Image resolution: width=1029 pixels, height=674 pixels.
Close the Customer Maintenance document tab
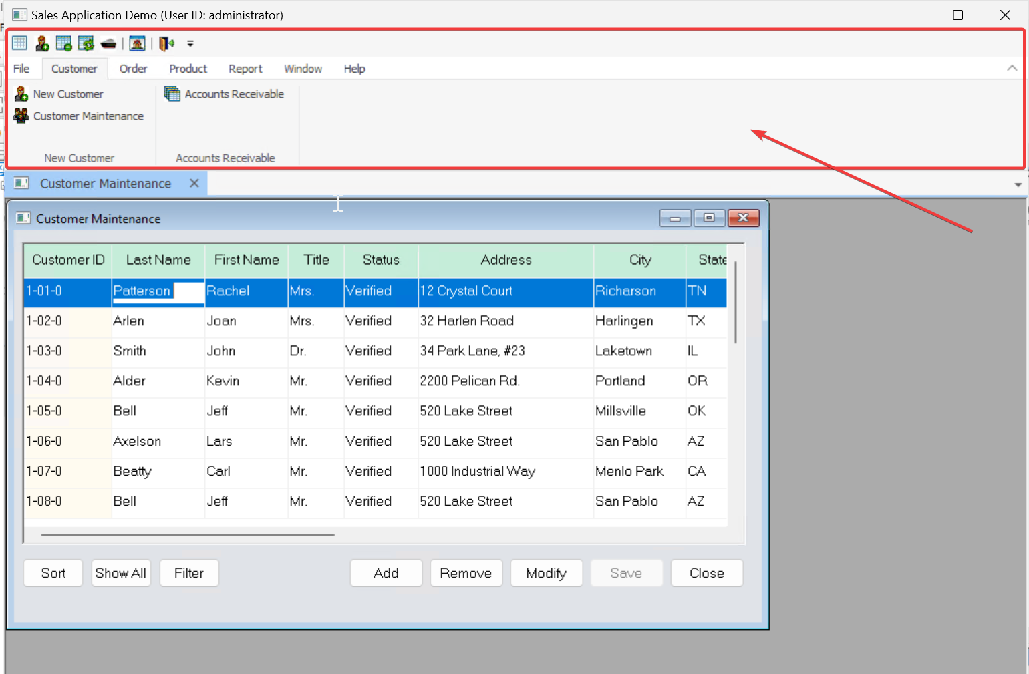194,183
